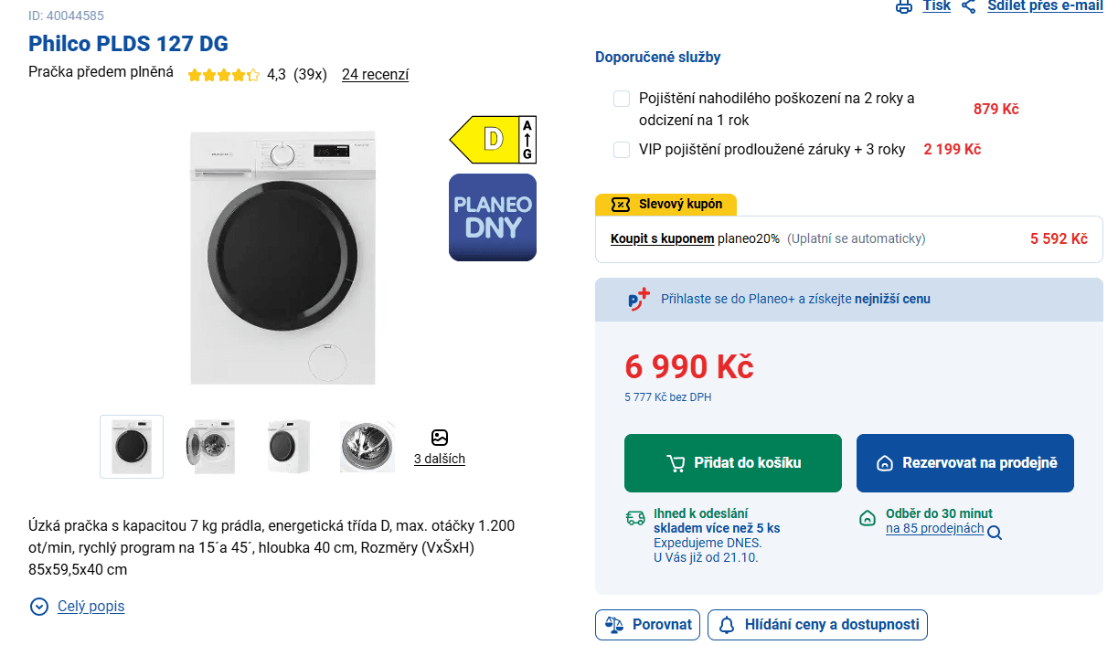Click the magnifier icon beside 85 prodejnách
This screenshot has height=645, width=1118.
tap(995, 532)
